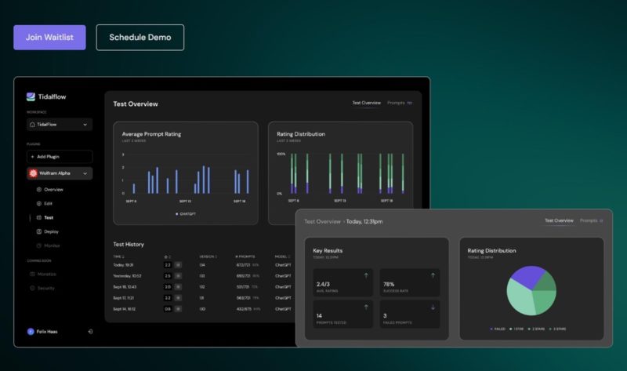Image resolution: width=627 pixels, height=371 pixels.
Task: Click version 134 in Test History
Action: (202, 265)
